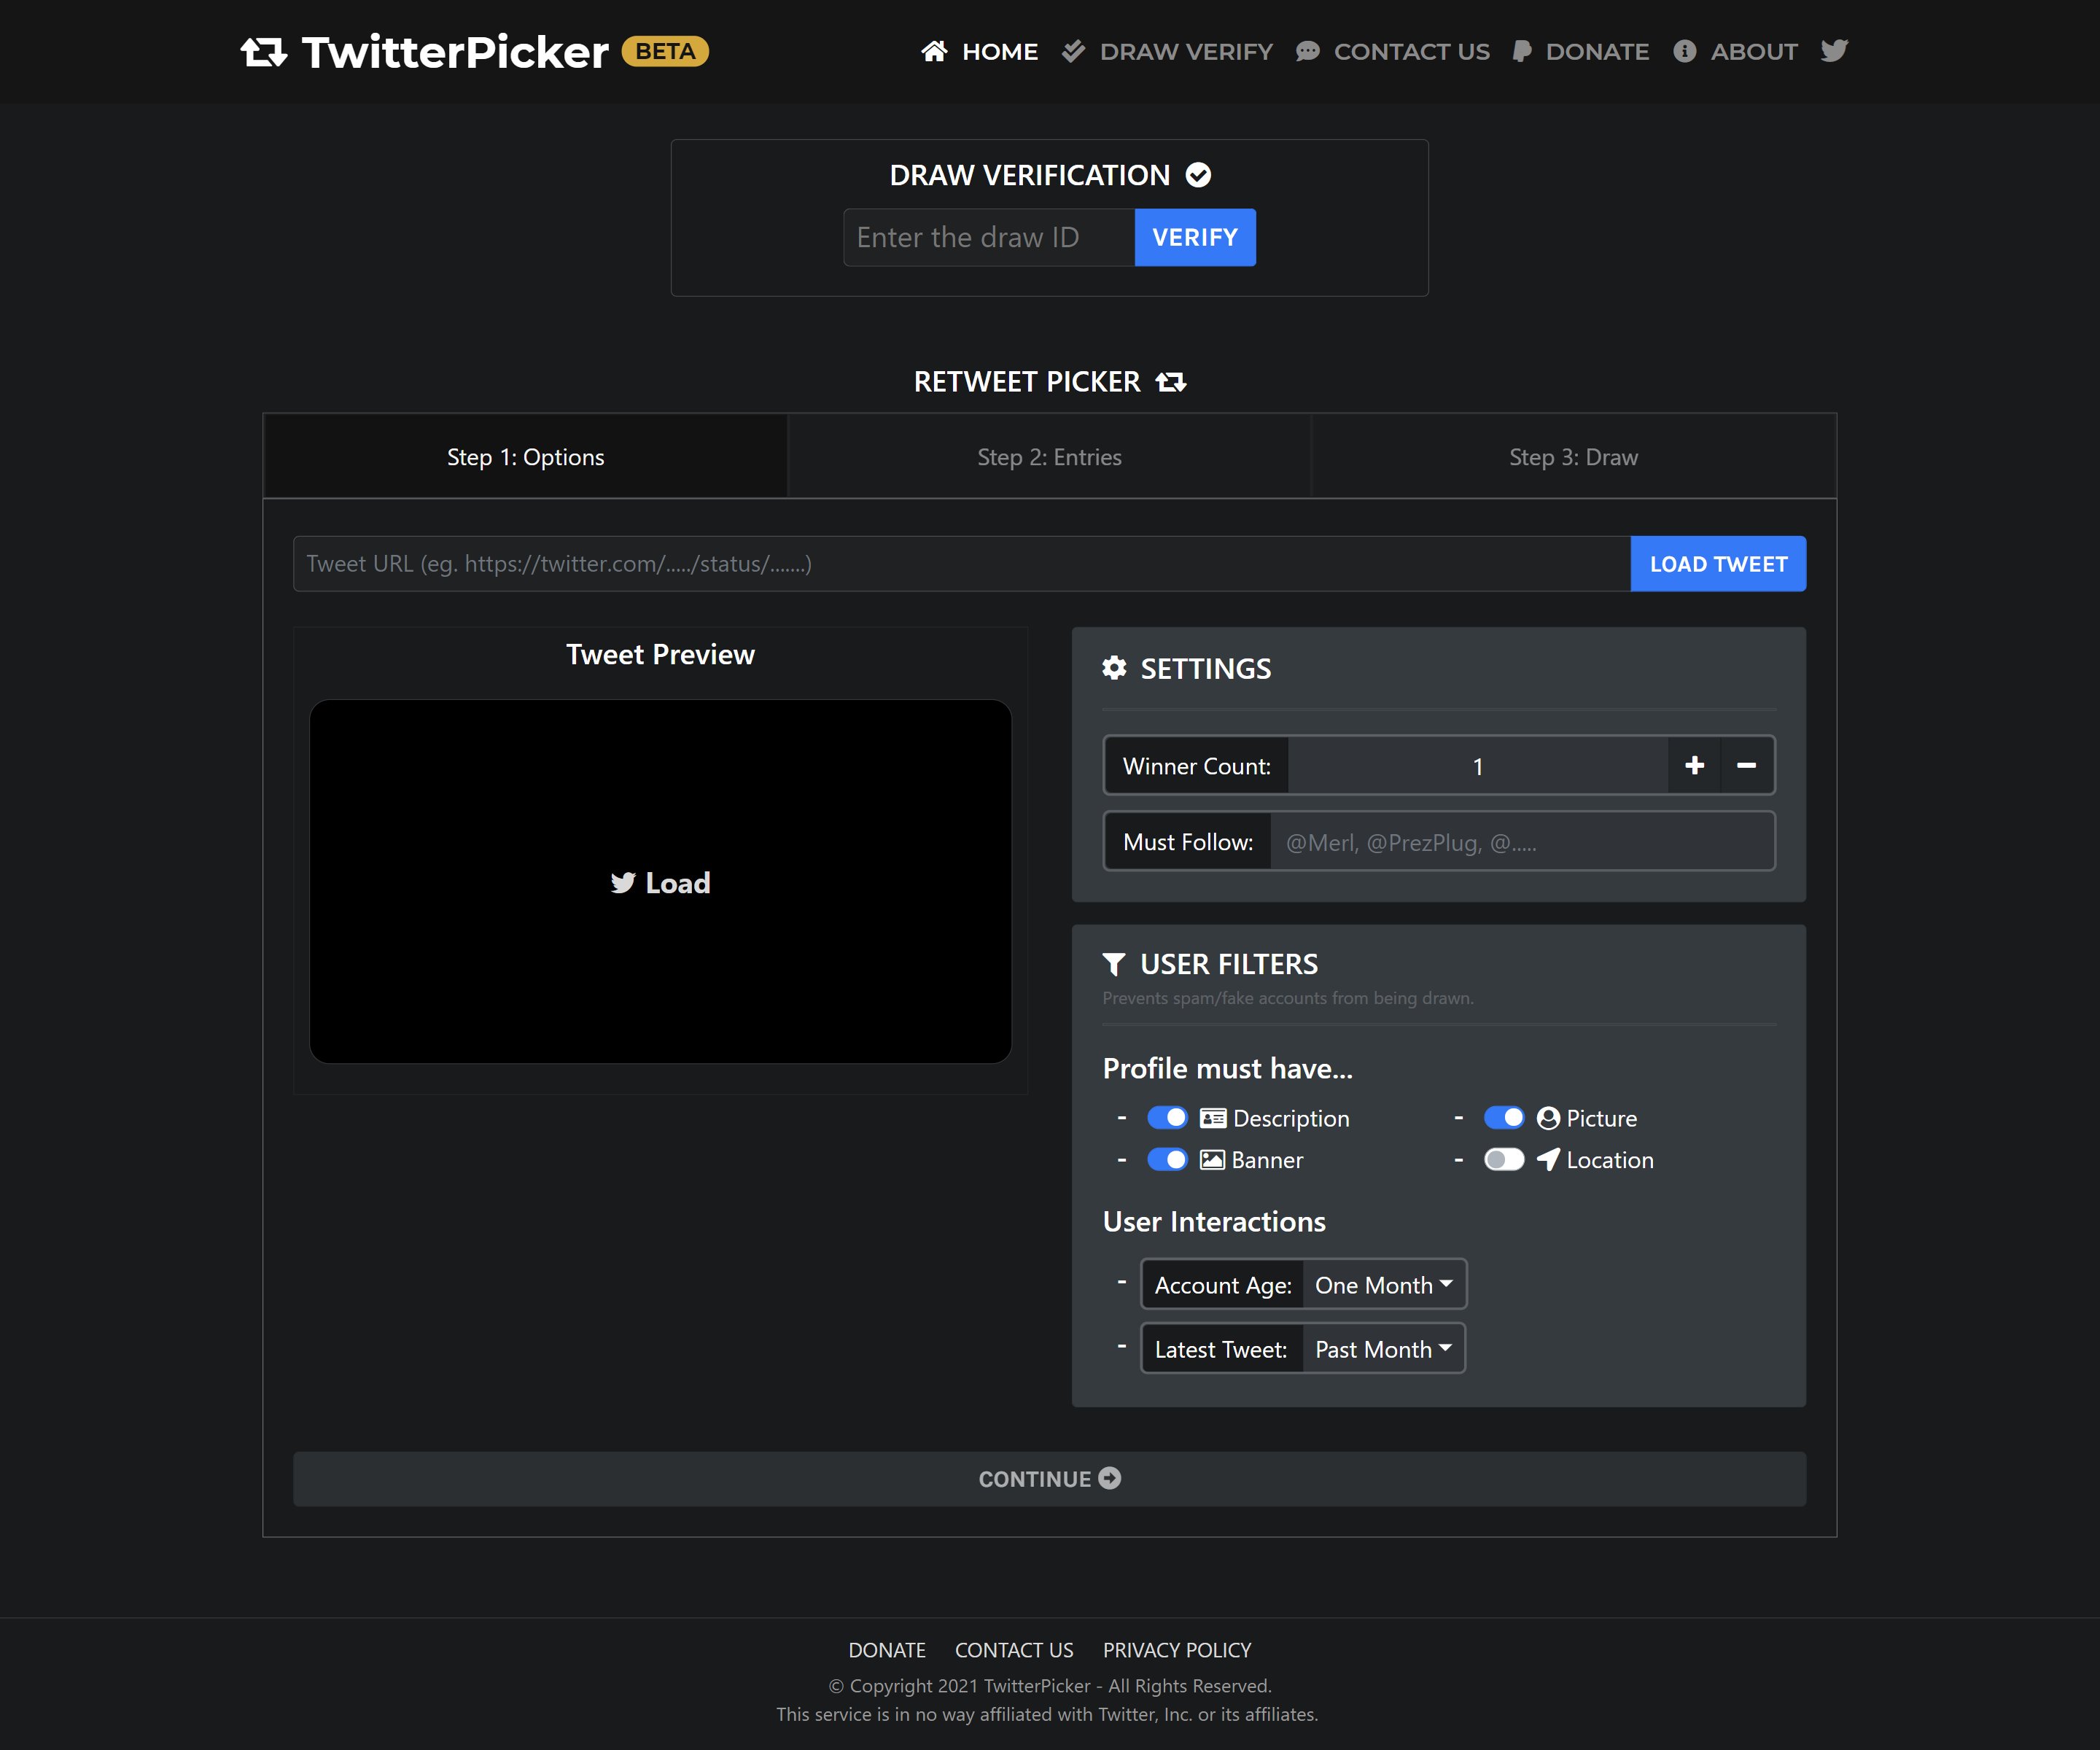2100x1750 pixels.
Task: Select the Step 1: Options tab
Action: [526, 457]
